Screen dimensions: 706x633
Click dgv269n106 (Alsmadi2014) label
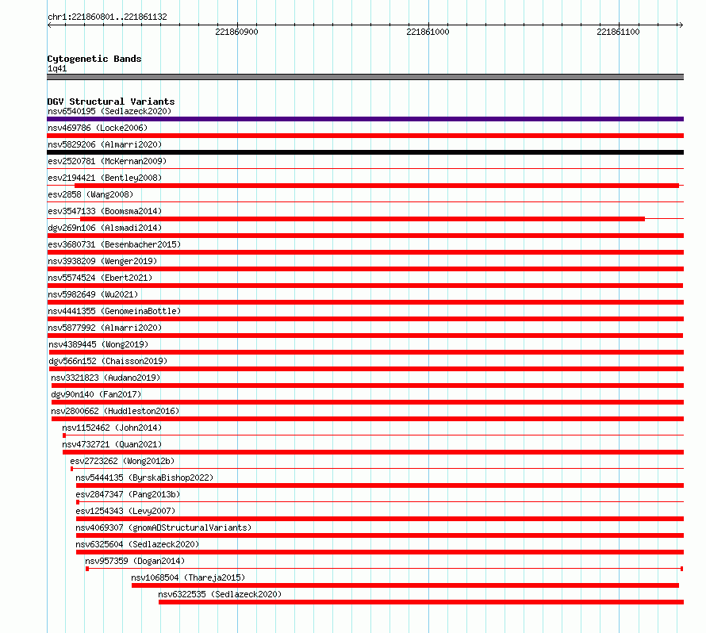(105, 228)
